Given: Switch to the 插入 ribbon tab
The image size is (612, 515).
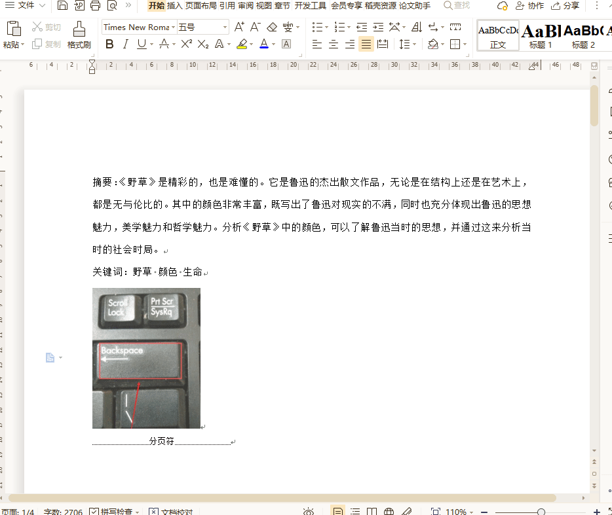Looking at the screenshot, I should (x=174, y=6).
